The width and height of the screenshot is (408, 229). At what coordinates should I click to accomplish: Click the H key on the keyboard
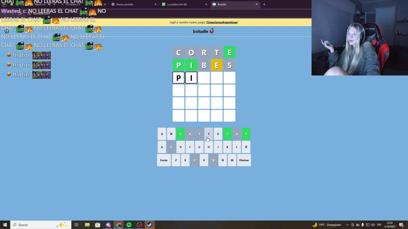point(208,147)
